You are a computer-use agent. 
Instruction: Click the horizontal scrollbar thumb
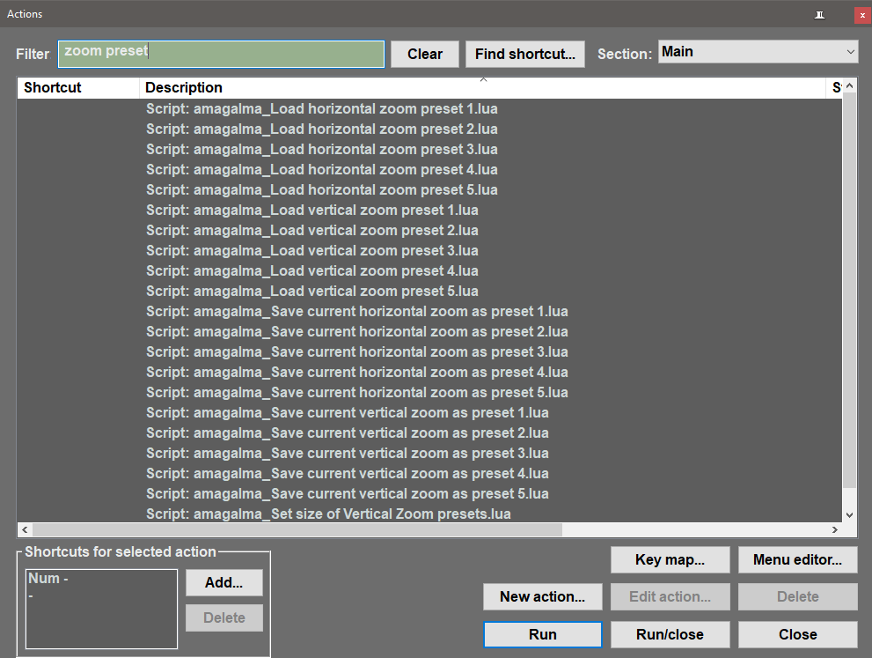(297, 530)
